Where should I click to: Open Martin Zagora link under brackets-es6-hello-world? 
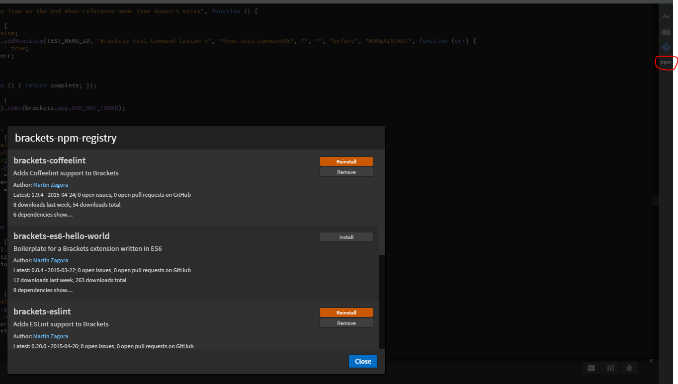click(51, 260)
